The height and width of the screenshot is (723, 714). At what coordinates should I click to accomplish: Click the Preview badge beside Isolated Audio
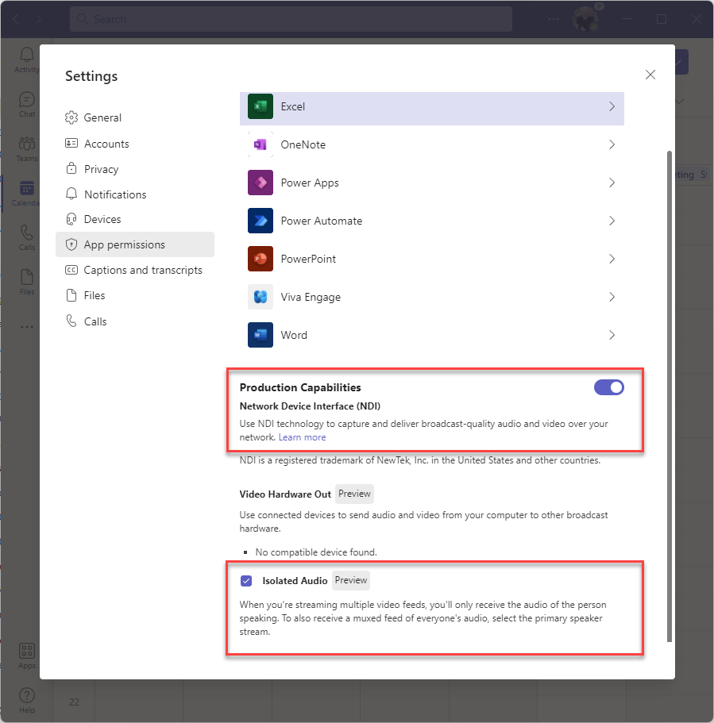tap(351, 580)
